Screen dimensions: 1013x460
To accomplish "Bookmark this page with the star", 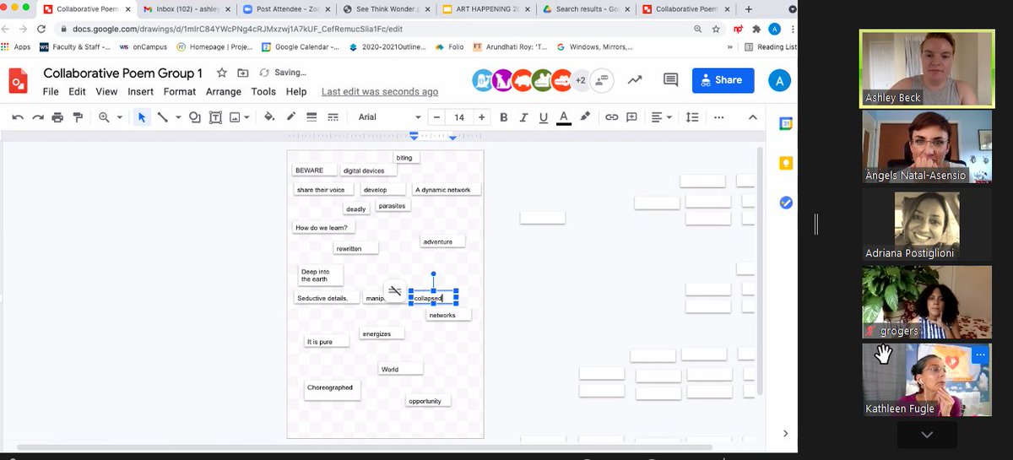I will (716, 29).
